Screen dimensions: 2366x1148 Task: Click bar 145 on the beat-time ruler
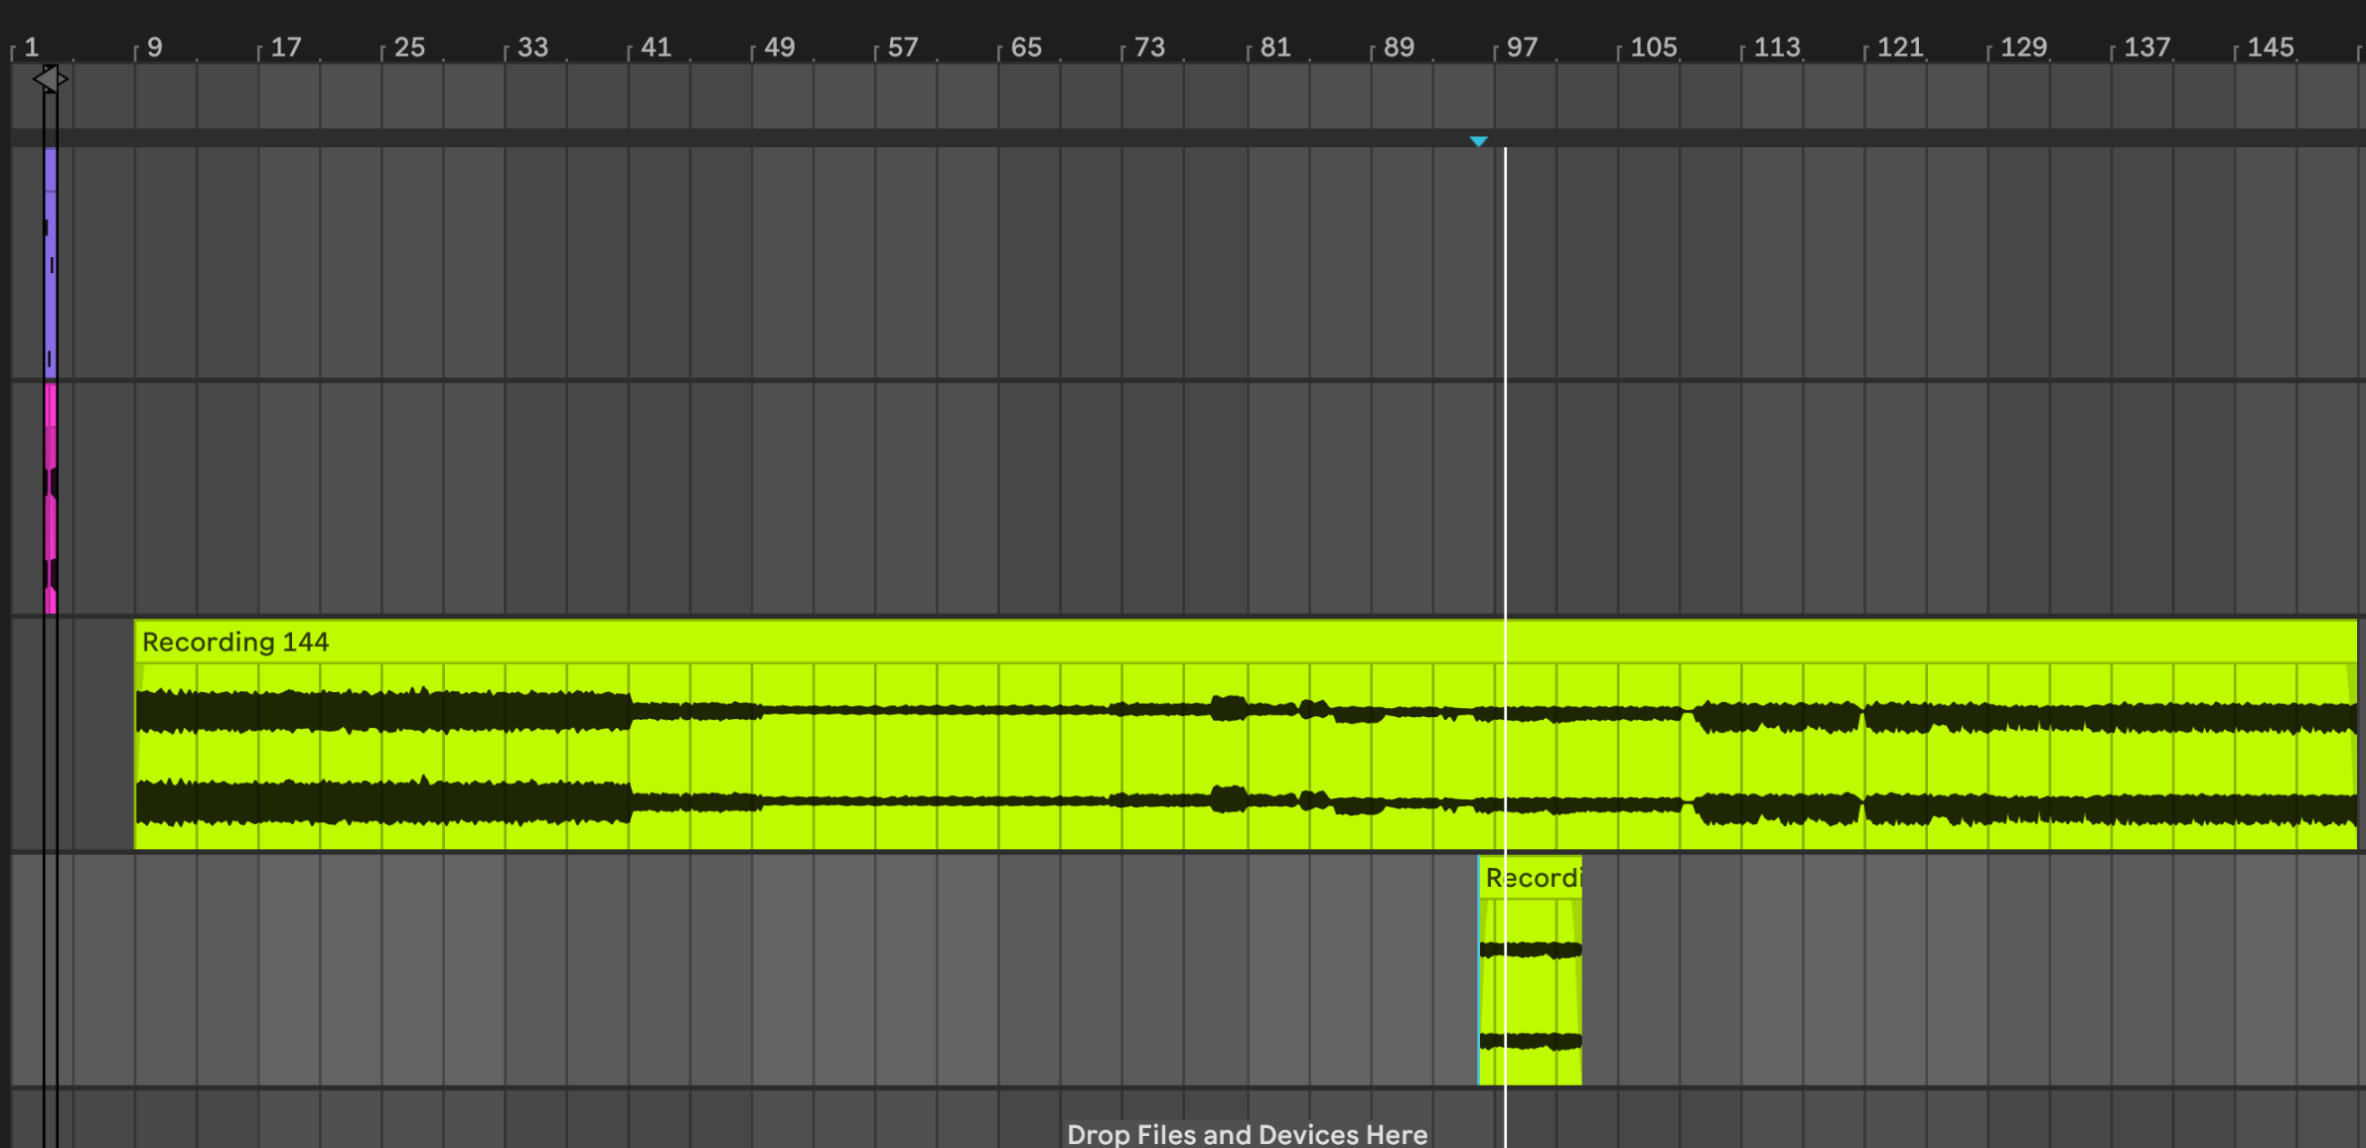pos(2270,47)
